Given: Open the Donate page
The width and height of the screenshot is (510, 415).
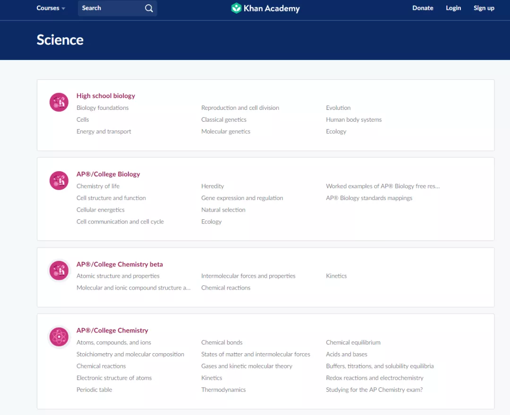Looking at the screenshot, I should [x=423, y=8].
